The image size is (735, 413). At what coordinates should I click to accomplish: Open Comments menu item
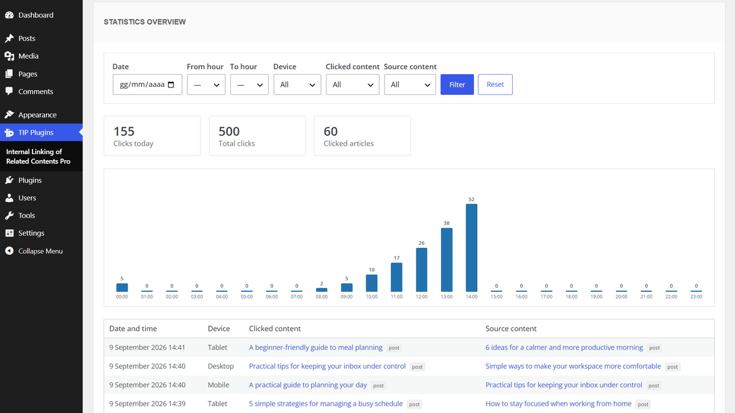click(x=41, y=91)
